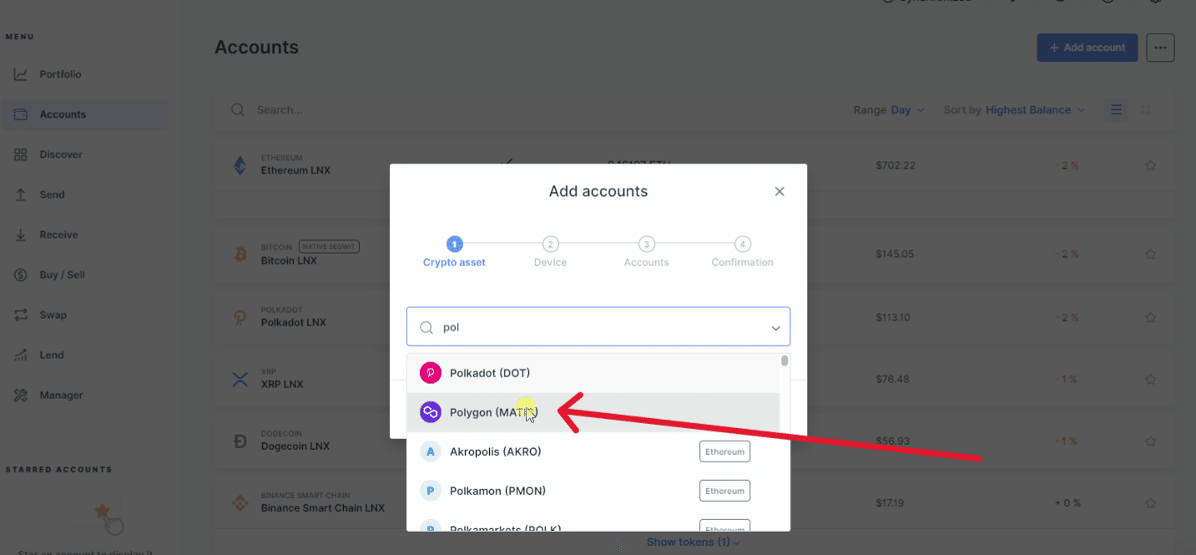
Task: Click the Device step indicator
Action: pyautogui.click(x=550, y=252)
